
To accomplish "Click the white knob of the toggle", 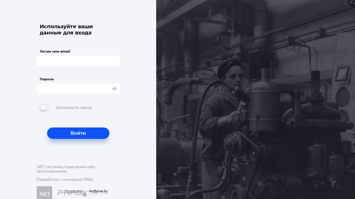I will [43, 108].
